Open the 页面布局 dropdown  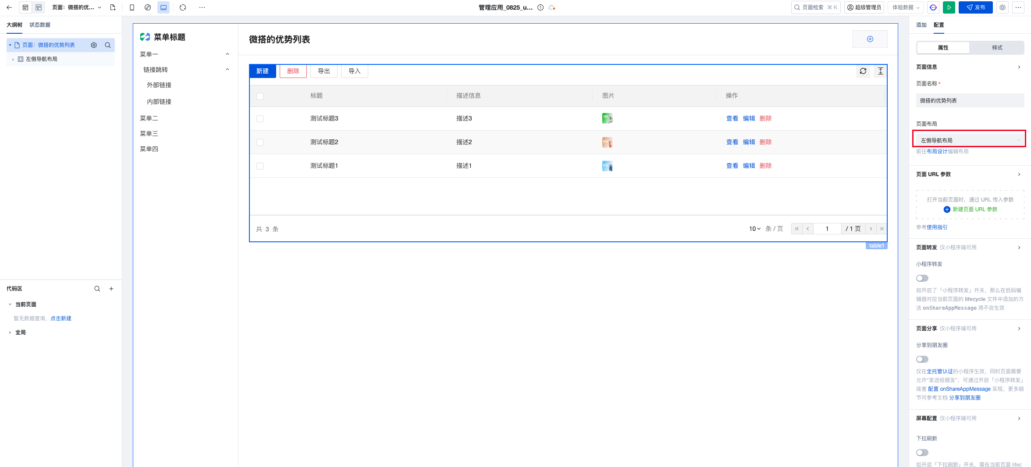coord(969,140)
